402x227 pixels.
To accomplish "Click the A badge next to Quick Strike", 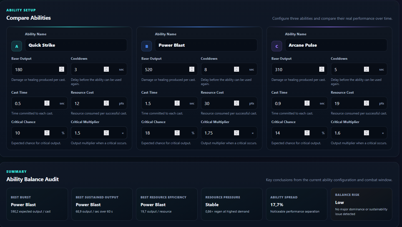I will click(17, 46).
